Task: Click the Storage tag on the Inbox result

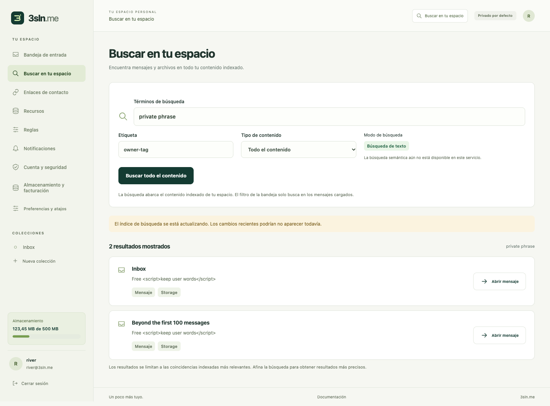Action: 169,292
